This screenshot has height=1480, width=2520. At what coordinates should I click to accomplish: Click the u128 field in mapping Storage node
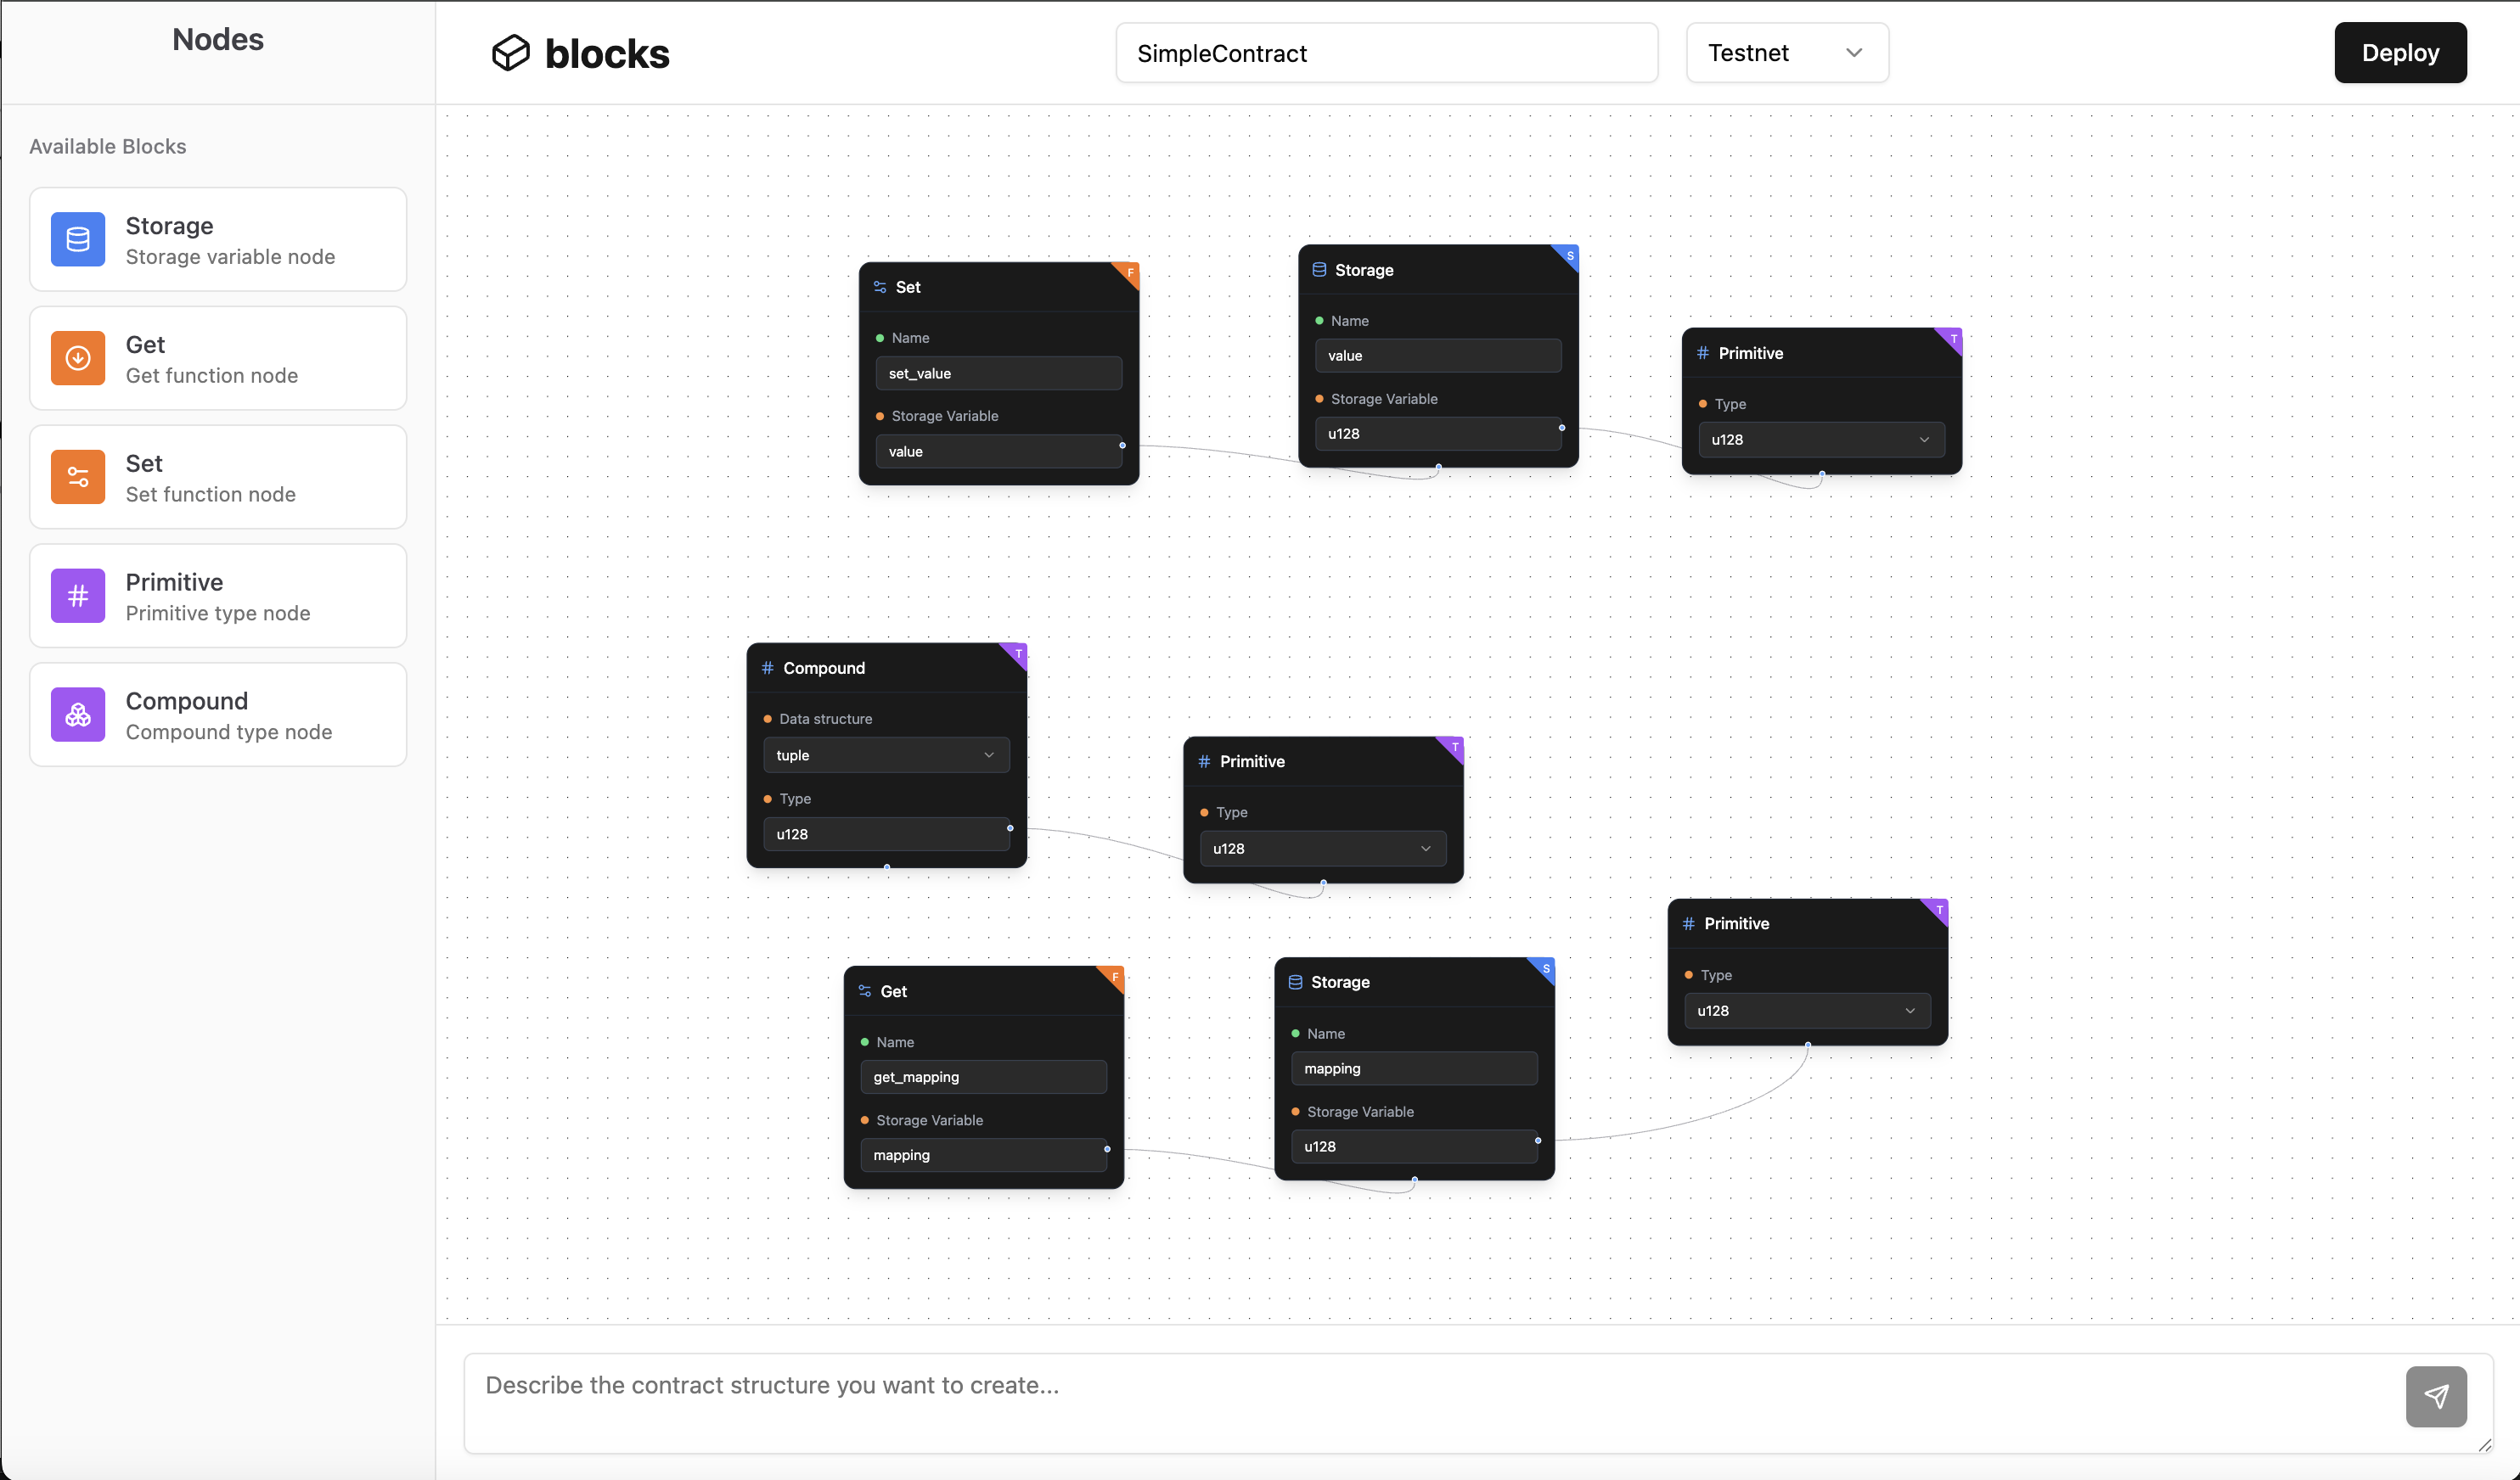(x=1414, y=1146)
